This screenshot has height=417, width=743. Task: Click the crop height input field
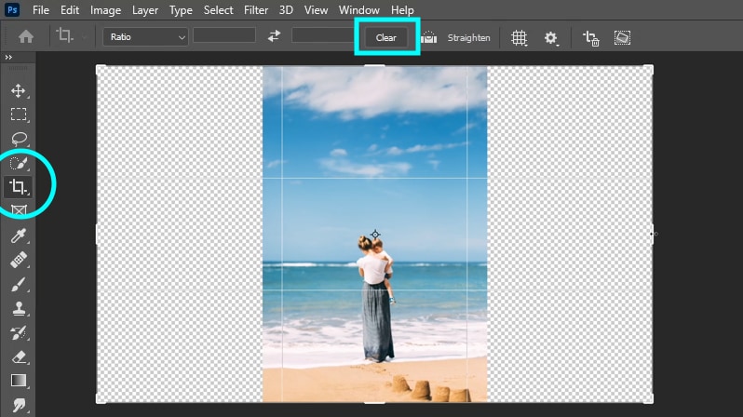(x=324, y=35)
